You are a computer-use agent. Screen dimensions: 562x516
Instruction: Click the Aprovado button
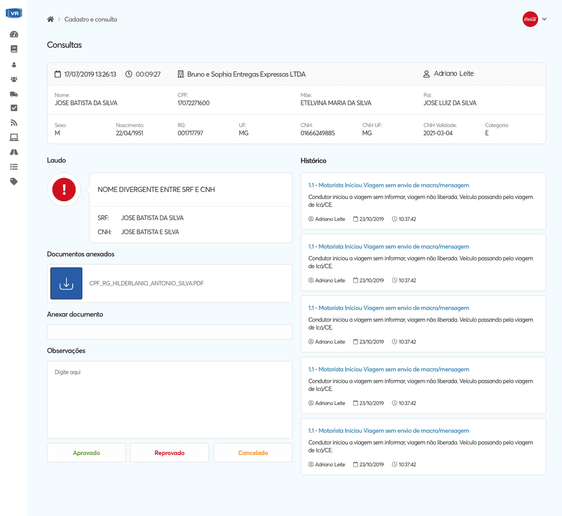(86, 453)
